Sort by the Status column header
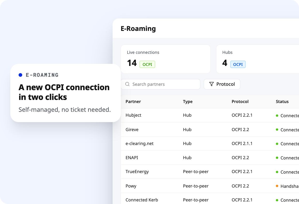 coord(282,102)
